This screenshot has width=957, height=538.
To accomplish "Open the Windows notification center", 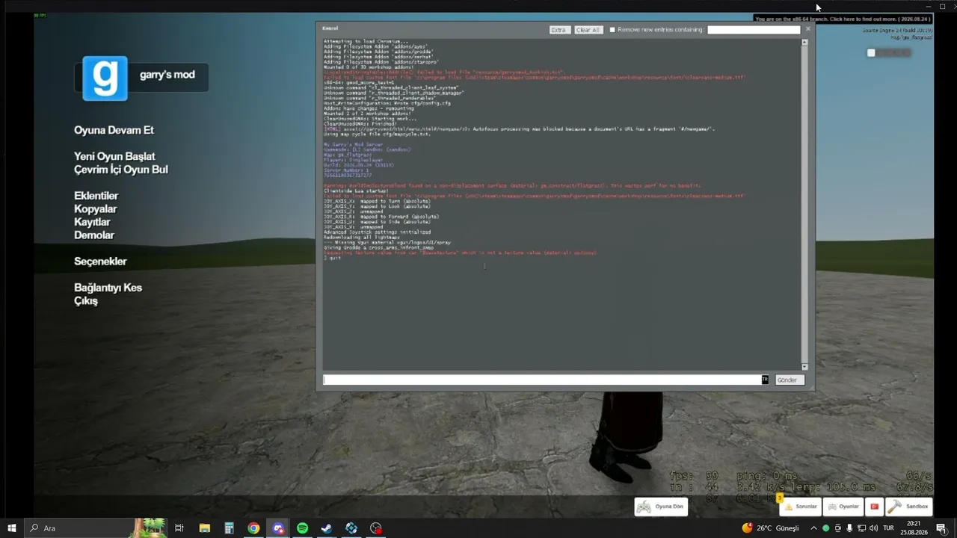I will click(941, 528).
